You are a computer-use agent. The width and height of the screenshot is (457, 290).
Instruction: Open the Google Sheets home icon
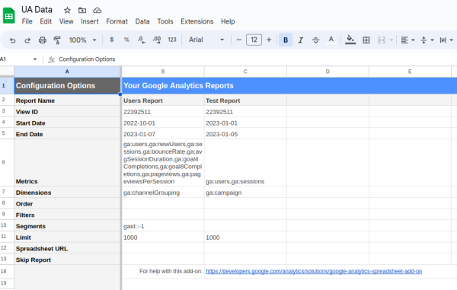[x=8, y=15]
